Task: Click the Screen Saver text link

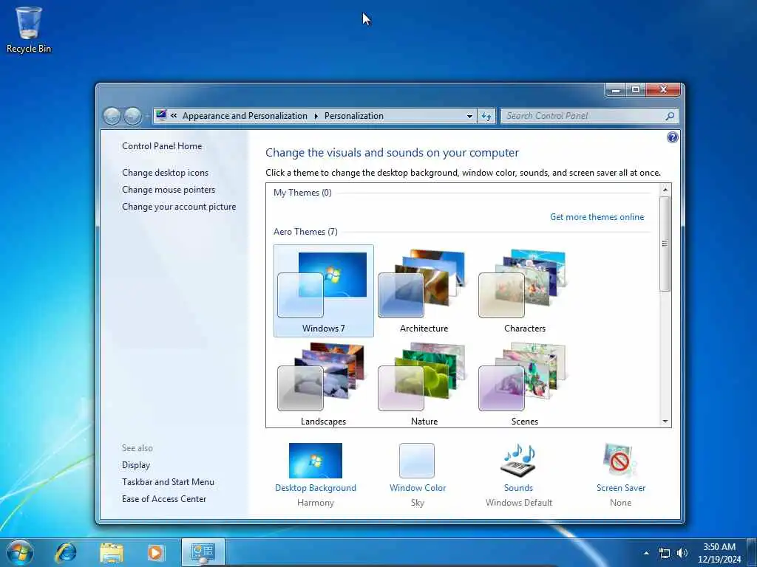Action: pos(621,488)
